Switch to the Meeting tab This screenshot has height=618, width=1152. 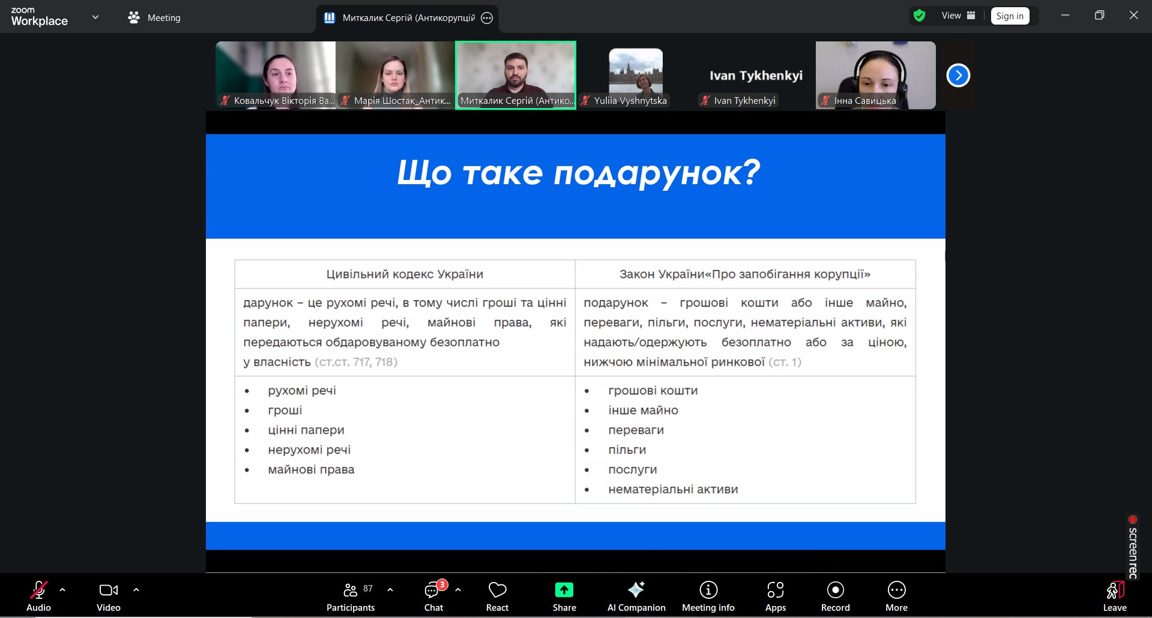(154, 18)
